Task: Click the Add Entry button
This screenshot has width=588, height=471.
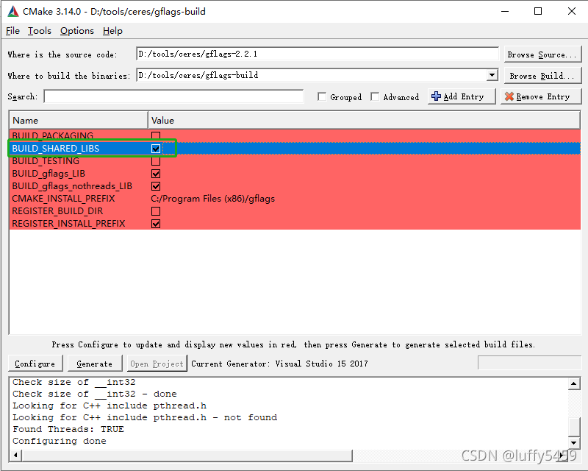Action: tap(462, 96)
